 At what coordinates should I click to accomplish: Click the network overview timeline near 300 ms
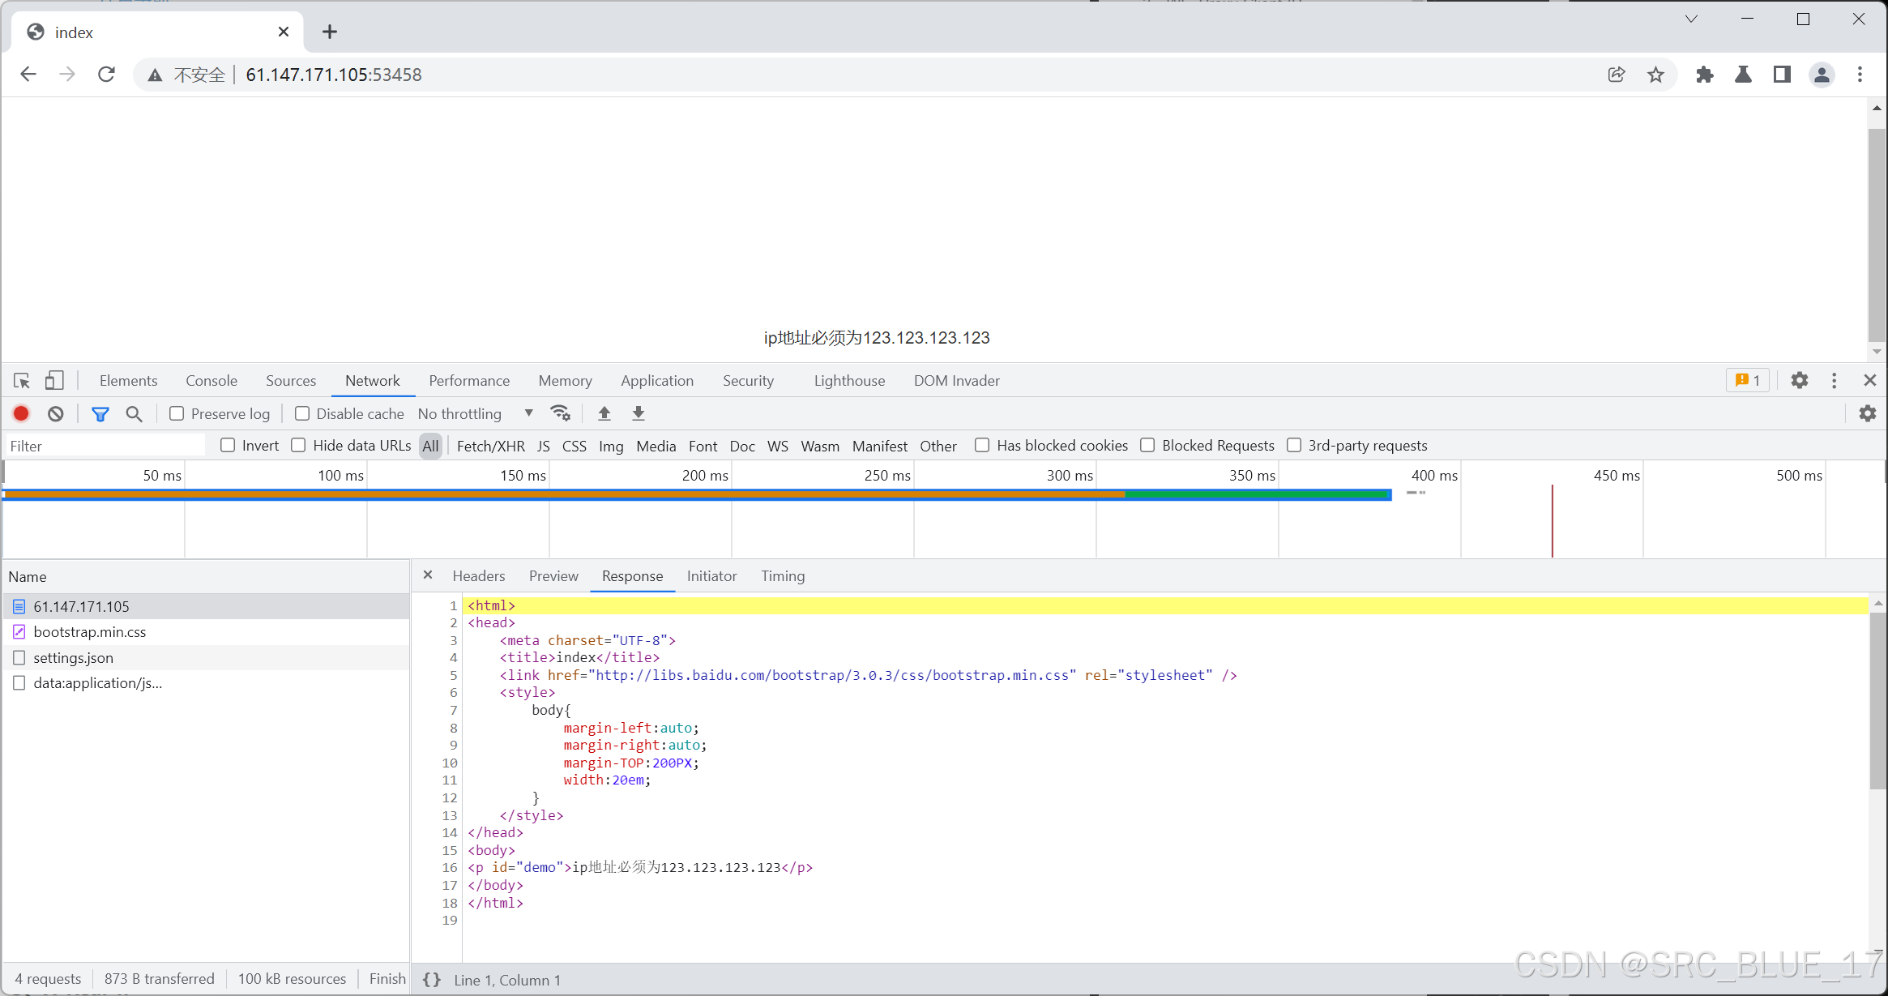tap(1068, 511)
